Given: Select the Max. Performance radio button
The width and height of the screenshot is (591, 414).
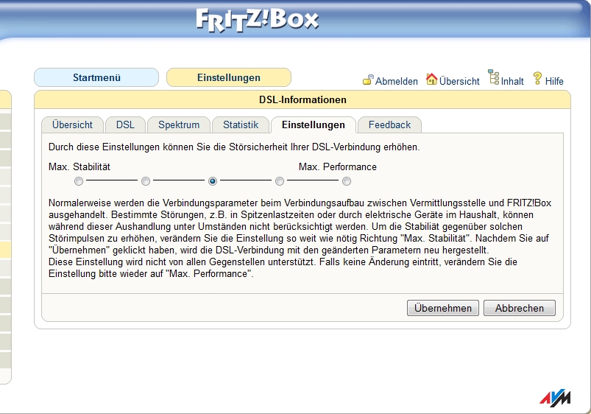Looking at the screenshot, I should (x=347, y=181).
